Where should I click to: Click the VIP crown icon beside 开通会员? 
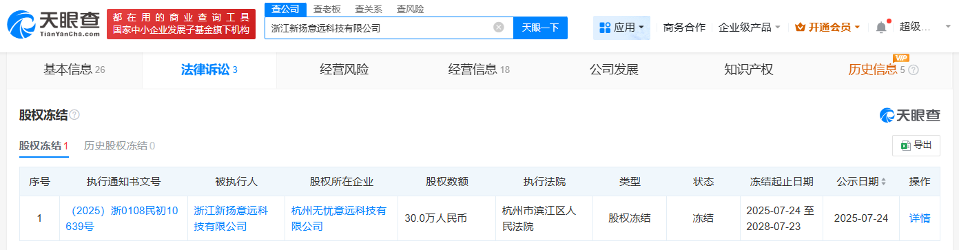tap(800, 28)
